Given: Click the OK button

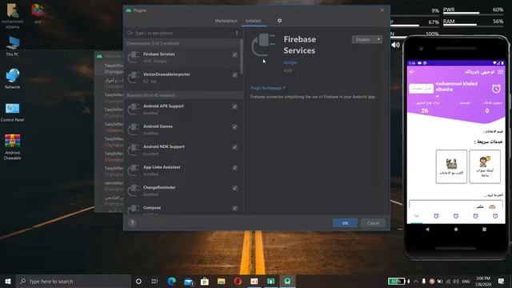Looking at the screenshot, I should pos(345,223).
